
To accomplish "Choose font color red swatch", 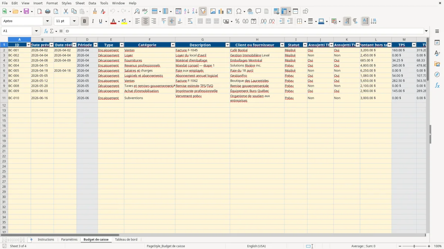I will [113, 21].
